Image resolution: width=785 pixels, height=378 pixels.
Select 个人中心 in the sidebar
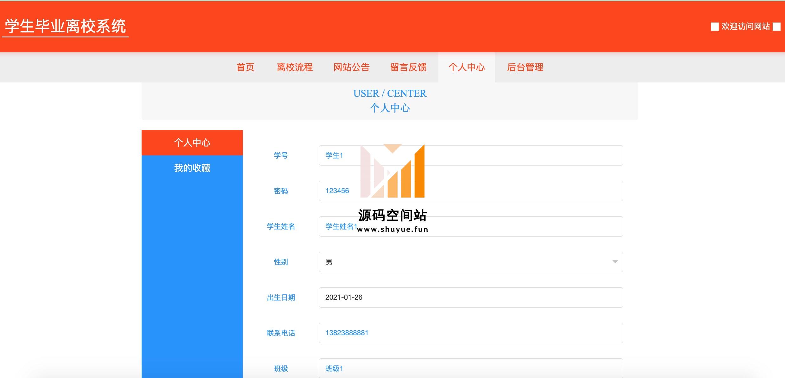pos(192,143)
